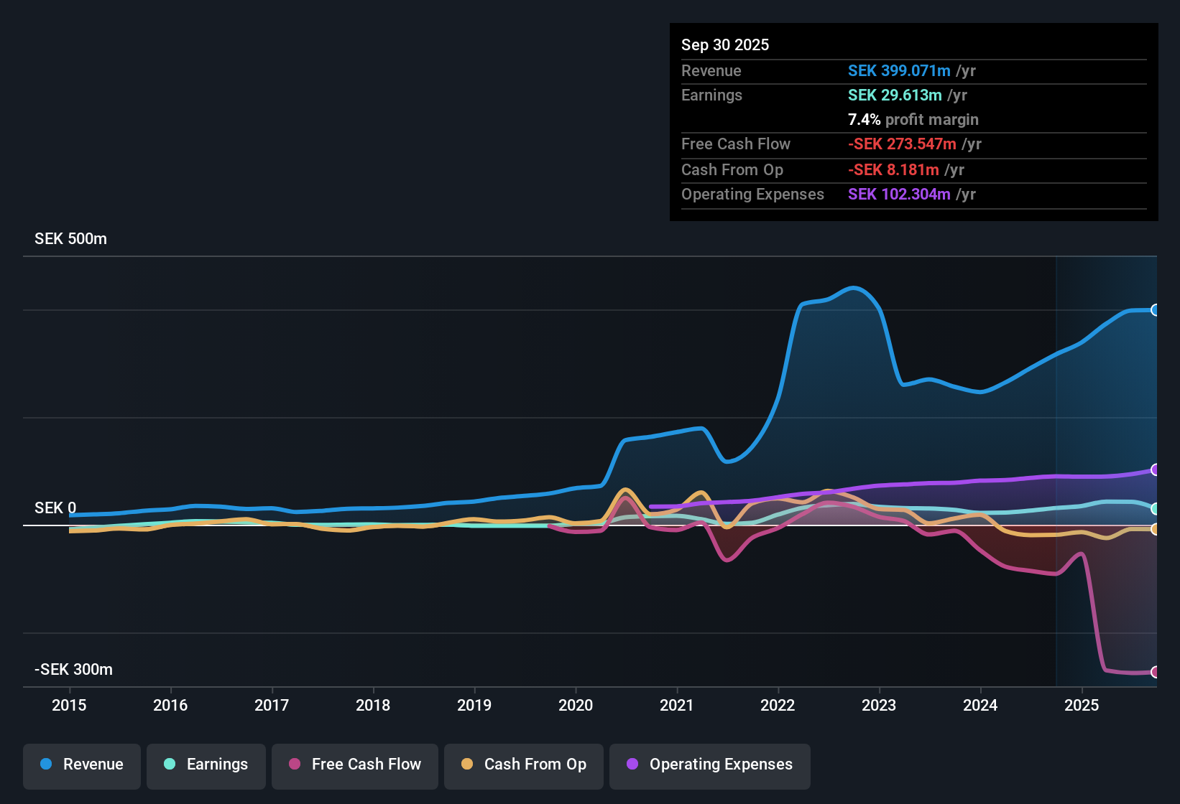Click the SEK 399.071m revenue value
Viewport: 1180px width, 804px height.
[898, 71]
